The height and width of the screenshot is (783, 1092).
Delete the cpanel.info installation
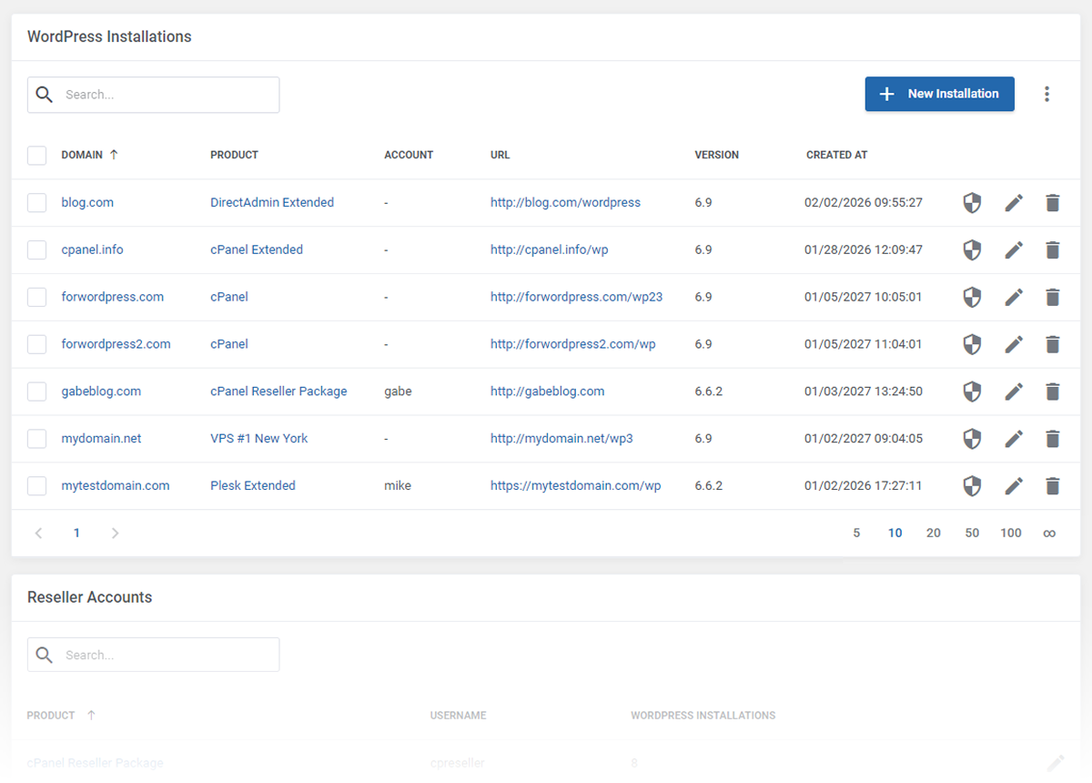pyautogui.click(x=1053, y=250)
